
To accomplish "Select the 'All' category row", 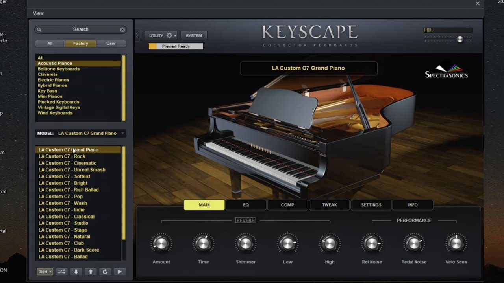I will tap(78, 58).
